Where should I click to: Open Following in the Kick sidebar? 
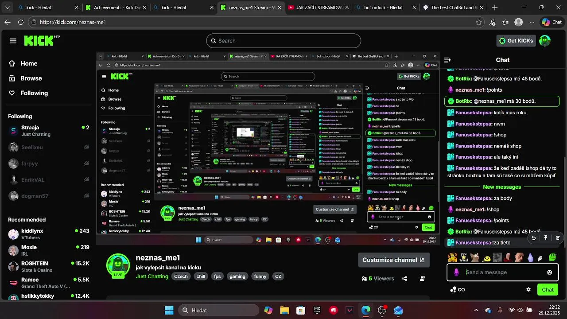tap(28, 93)
